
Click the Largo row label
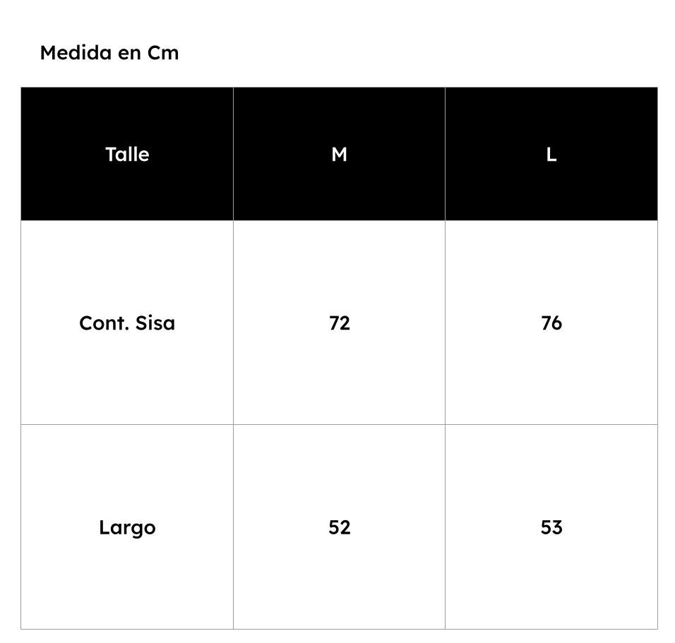tap(127, 528)
